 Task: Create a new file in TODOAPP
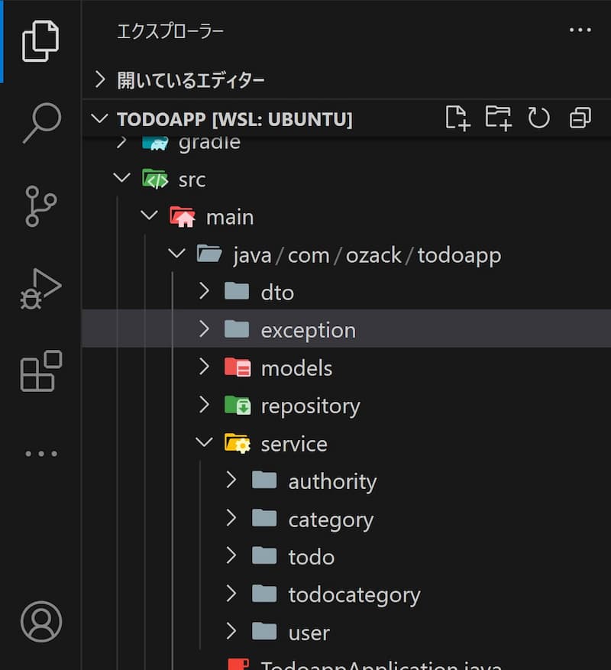457,118
